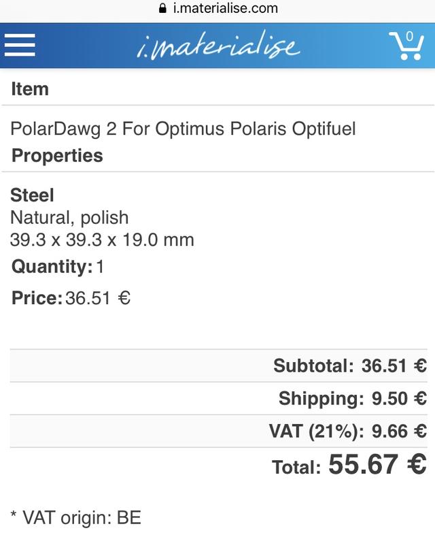
Task: Click the Natural, polish finish text
Action: [69, 218]
